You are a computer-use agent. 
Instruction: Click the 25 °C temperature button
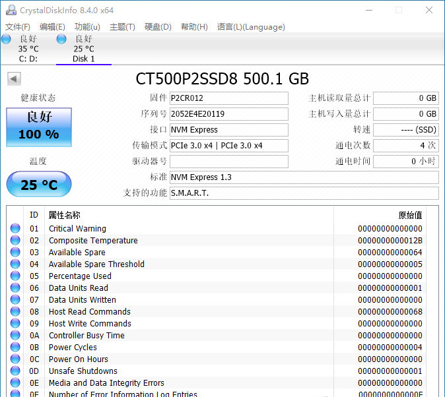(x=39, y=185)
